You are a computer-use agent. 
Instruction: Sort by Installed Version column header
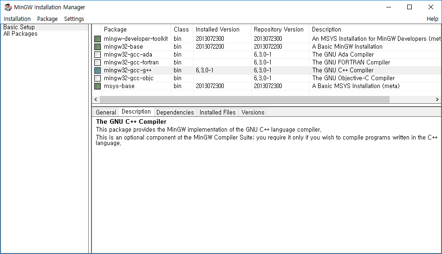(222, 29)
